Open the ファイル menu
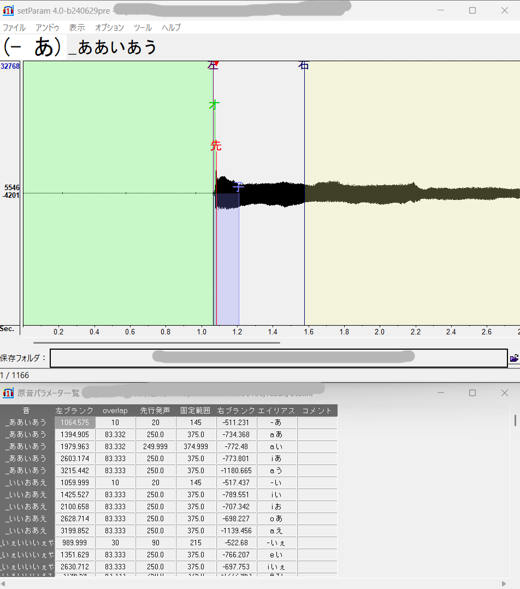 [14, 27]
